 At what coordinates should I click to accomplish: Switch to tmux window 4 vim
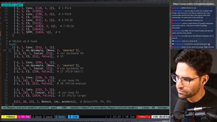click(73, 117)
